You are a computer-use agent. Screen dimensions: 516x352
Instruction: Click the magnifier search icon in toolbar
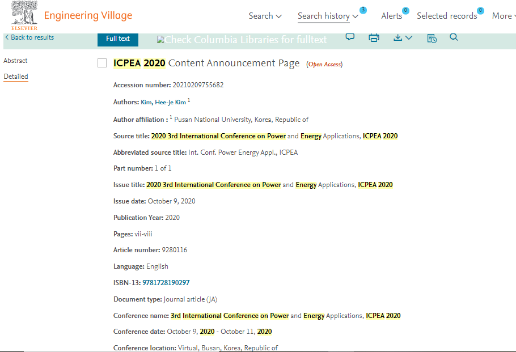click(454, 37)
